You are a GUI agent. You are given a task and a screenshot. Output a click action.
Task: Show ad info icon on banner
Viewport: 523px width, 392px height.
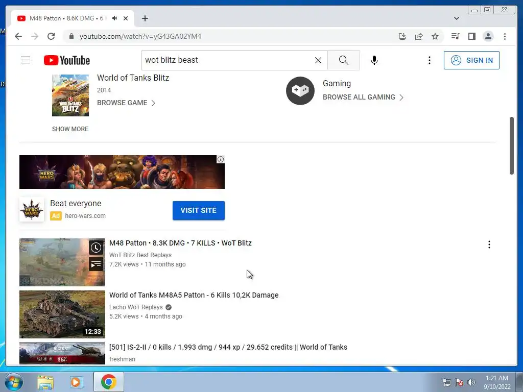(221, 159)
